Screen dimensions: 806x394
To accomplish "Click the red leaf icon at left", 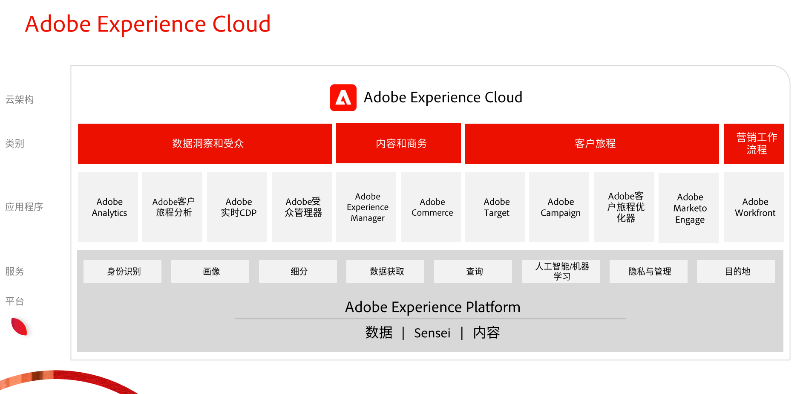I will click(x=19, y=327).
